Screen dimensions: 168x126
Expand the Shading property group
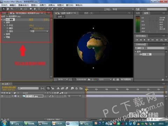(5, 37)
